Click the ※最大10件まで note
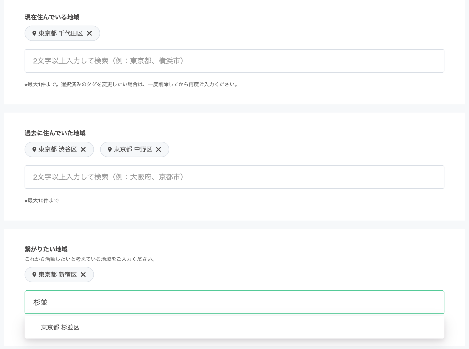 click(42, 201)
